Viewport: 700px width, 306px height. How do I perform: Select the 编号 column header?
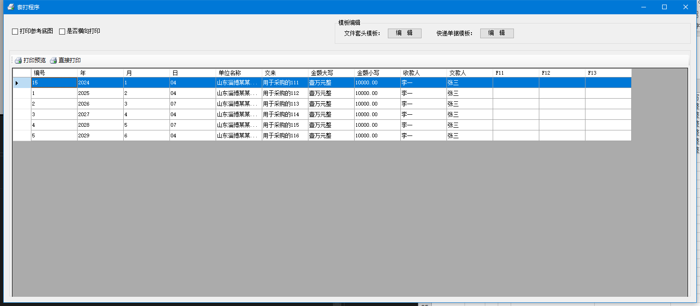point(54,73)
